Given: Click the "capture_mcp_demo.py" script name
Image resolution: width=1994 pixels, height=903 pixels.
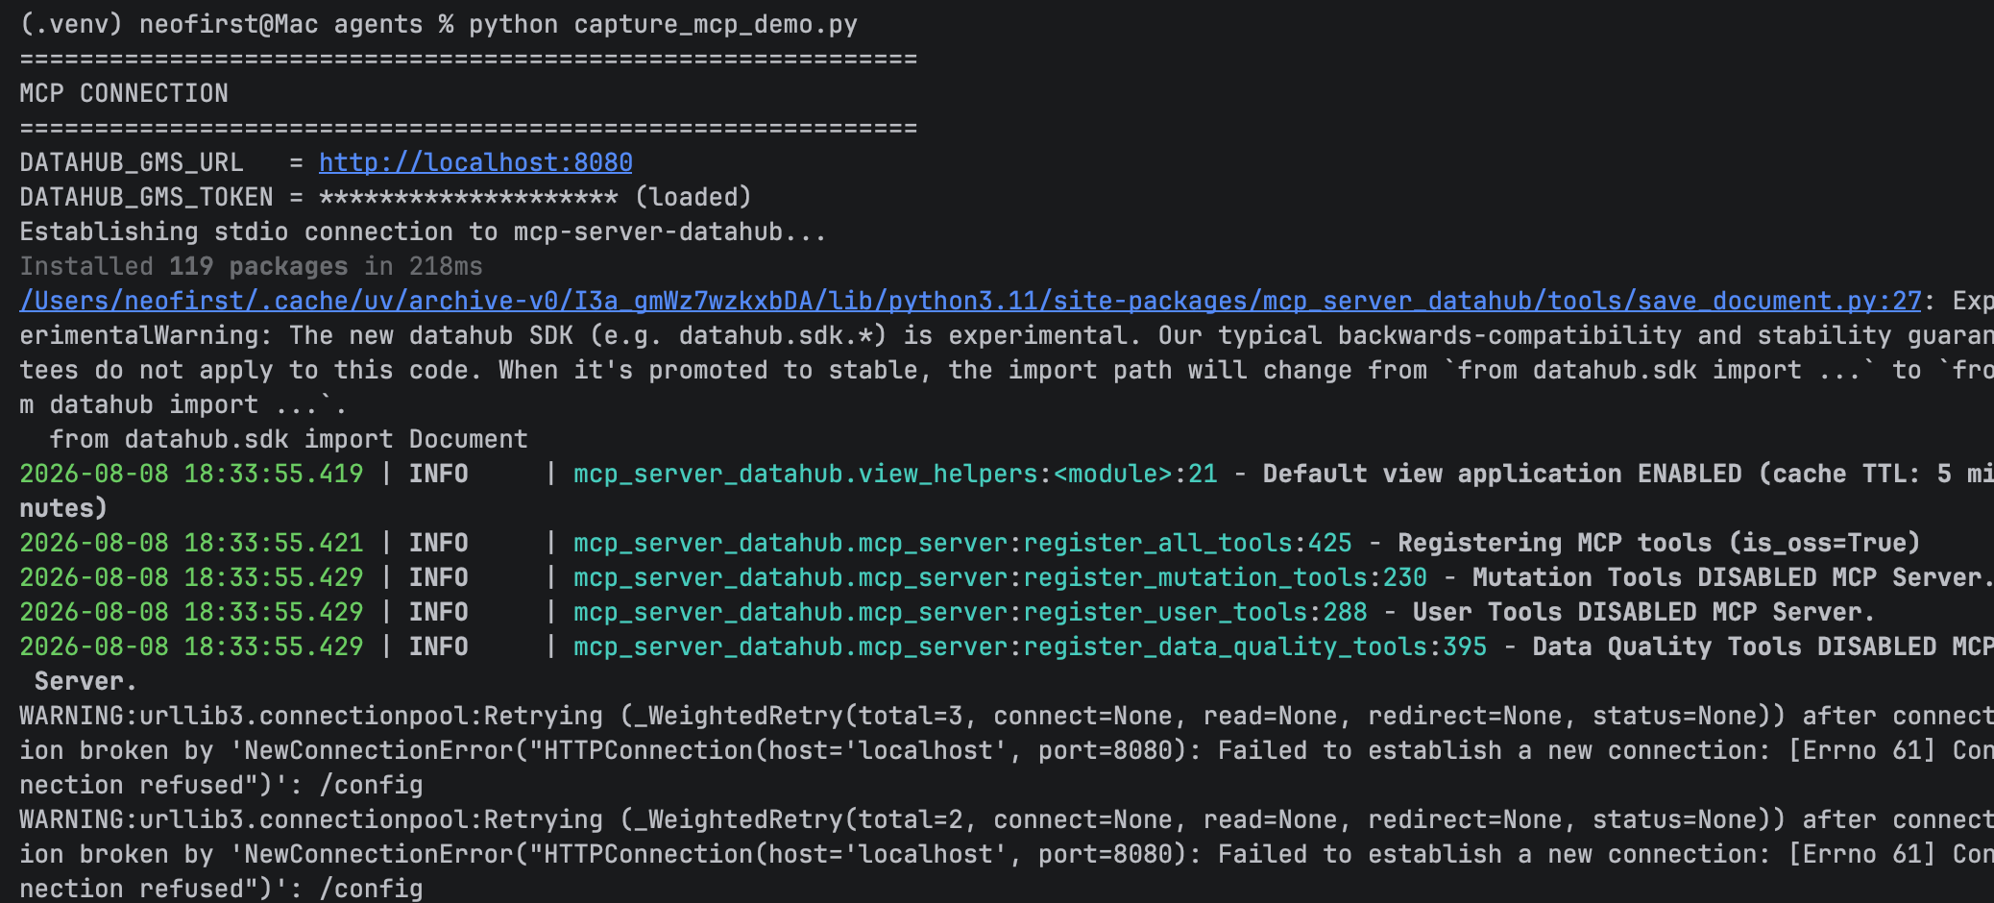Looking at the screenshot, I should coord(716,24).
